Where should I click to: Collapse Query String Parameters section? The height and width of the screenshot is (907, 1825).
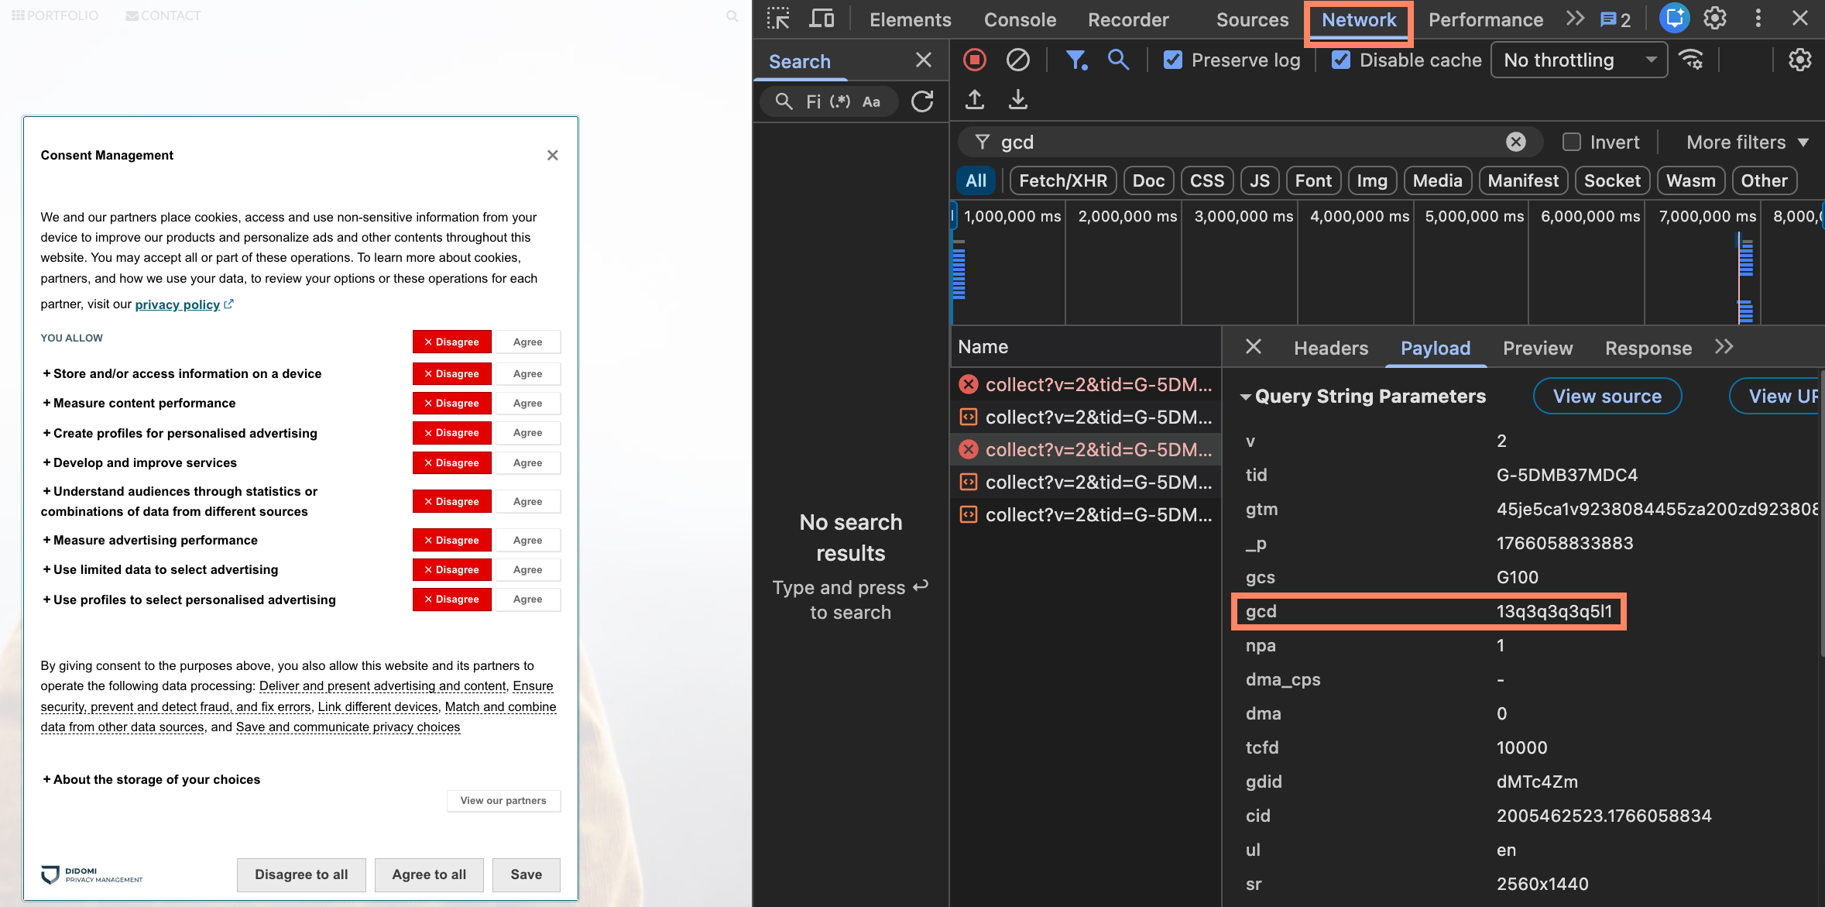click(1246, 397)
